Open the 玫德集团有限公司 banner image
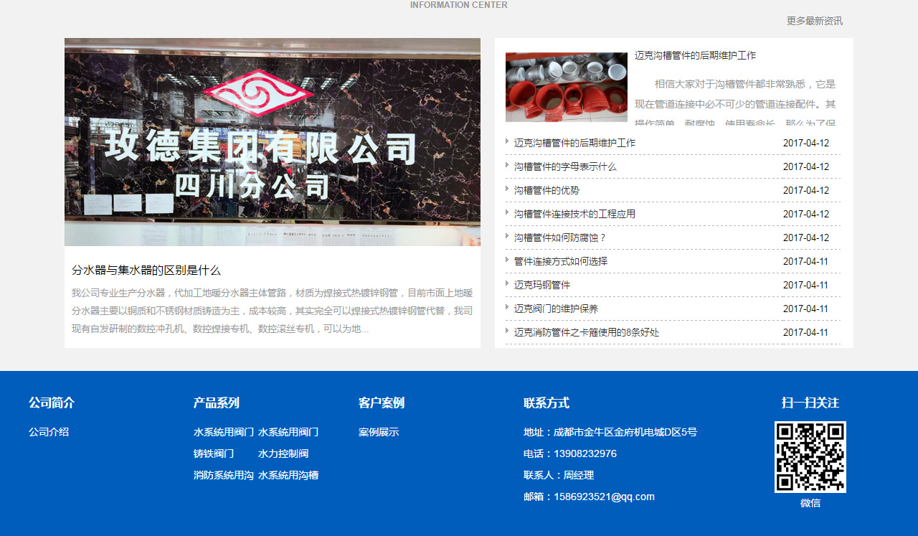Screen dimensions: 918x536 click(x=273, y=142)
